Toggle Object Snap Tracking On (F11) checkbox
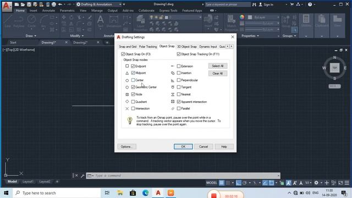Image resolution: width=352 pixels, height=198 pixels. [x=179, y=54]
